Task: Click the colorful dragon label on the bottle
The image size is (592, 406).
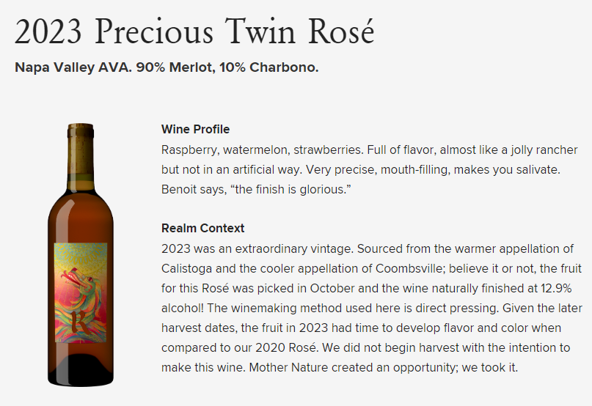Action: pyautogui.click(x=81, y=293)
